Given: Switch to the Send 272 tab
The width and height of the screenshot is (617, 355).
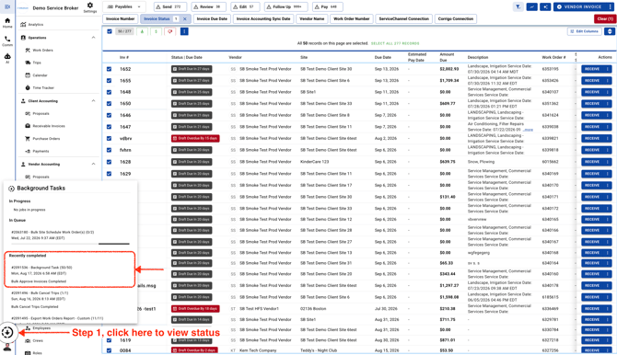Looking at the screenshot, I should (170, 6).
